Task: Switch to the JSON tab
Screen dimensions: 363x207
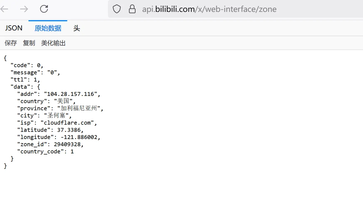Action: point(14,28)
